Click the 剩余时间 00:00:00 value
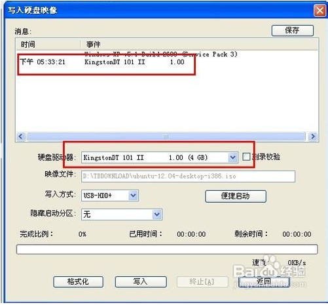The image size is (328, 305). coord(297,234)
